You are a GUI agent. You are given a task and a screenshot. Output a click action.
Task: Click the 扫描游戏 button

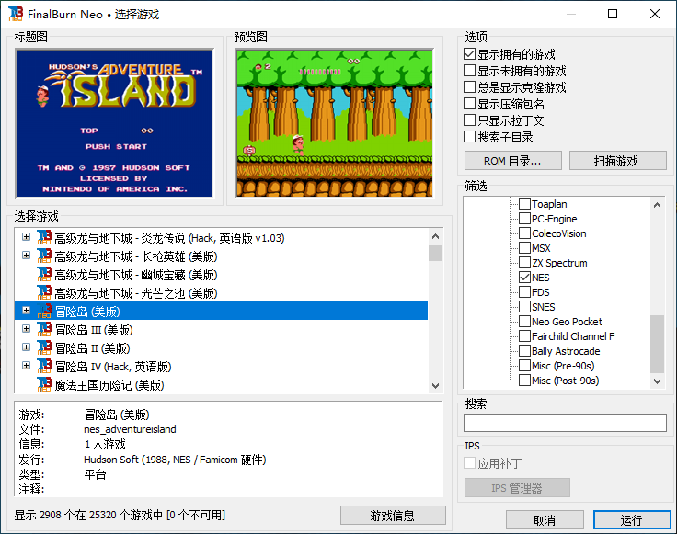618,161
